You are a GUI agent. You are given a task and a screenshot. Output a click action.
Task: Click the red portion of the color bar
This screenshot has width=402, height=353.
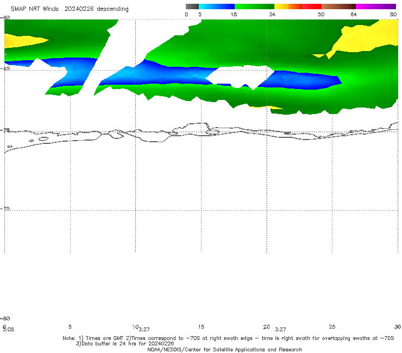pos(312,7)
